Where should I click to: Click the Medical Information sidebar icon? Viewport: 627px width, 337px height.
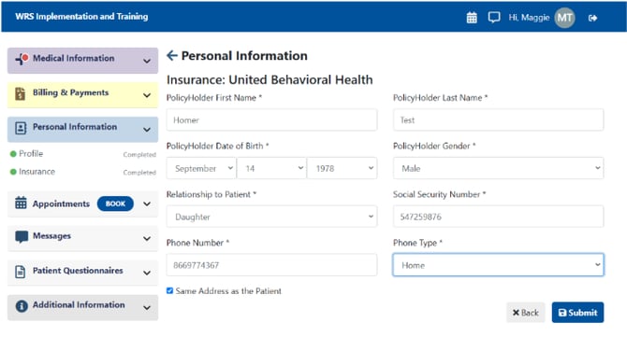click(22, 59)
